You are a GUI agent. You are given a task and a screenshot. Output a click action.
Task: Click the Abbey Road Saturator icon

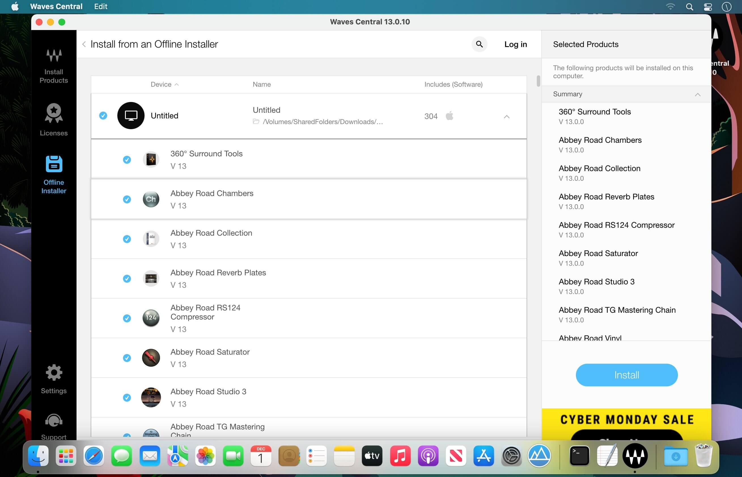click(x=151, y=358)
